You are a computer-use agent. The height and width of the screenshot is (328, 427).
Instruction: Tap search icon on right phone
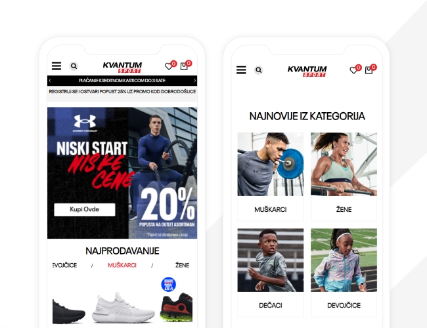click(258, 70)
